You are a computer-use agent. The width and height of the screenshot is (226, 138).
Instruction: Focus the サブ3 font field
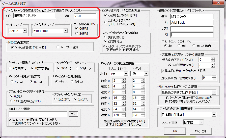(192, 35)
